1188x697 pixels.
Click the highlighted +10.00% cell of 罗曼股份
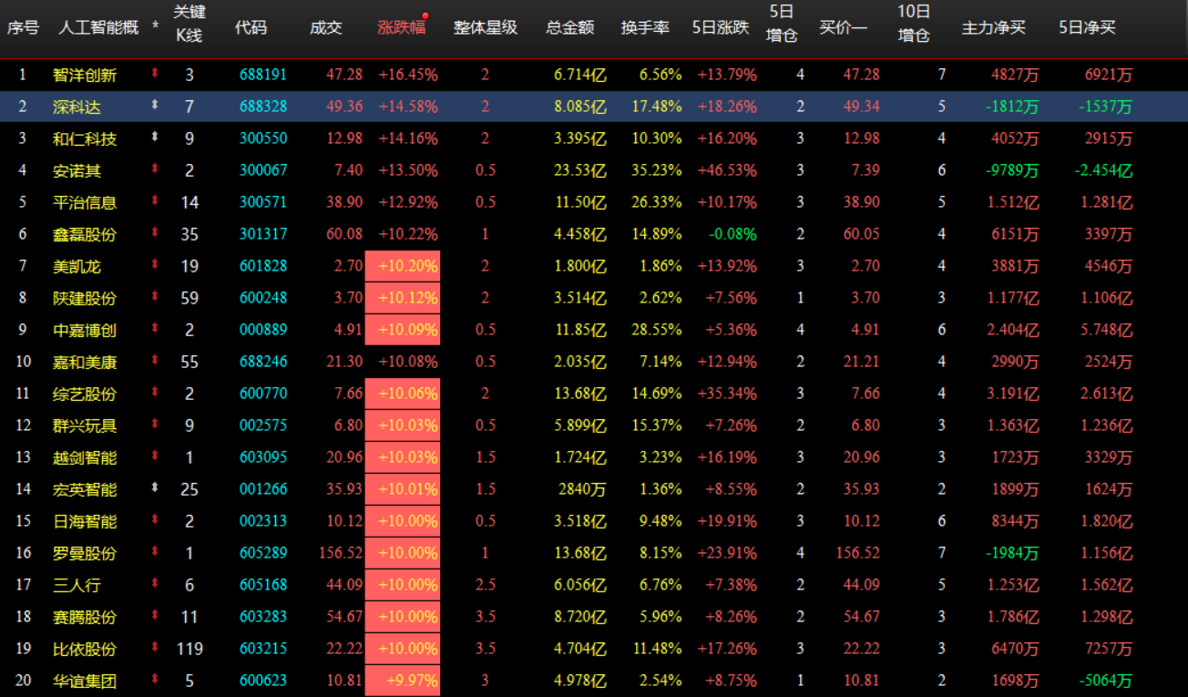[403, 552]
